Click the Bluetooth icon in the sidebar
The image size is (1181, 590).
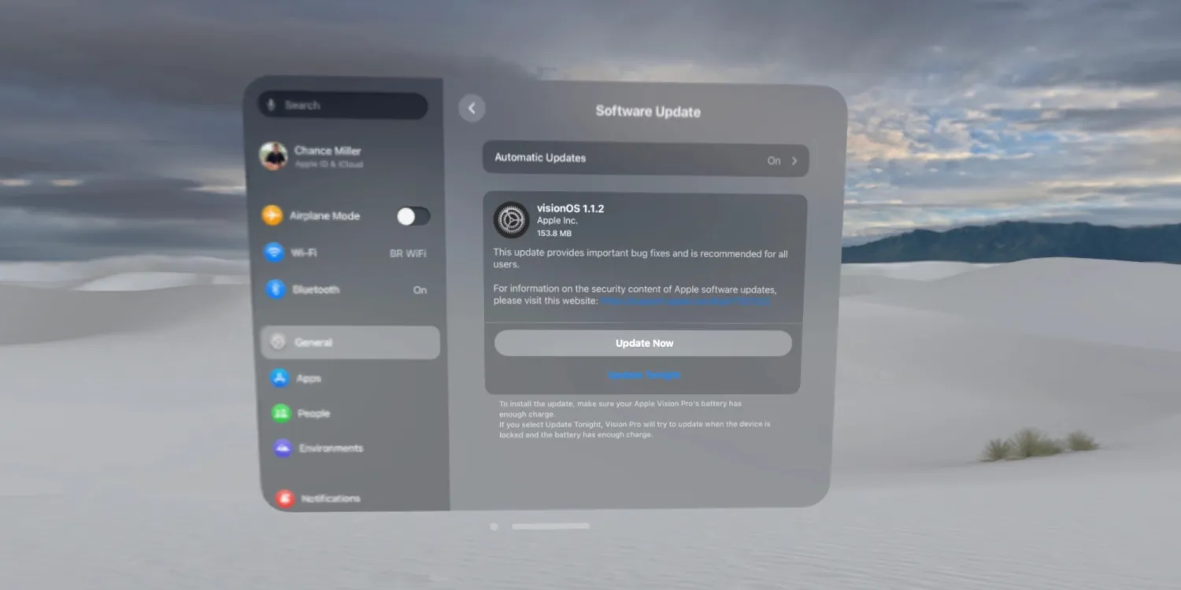click(x=275, y=289)
